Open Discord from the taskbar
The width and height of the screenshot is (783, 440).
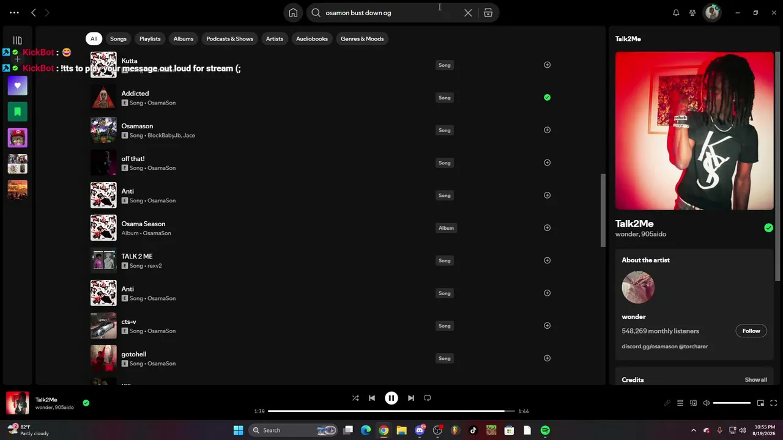(x=420, y=430)
